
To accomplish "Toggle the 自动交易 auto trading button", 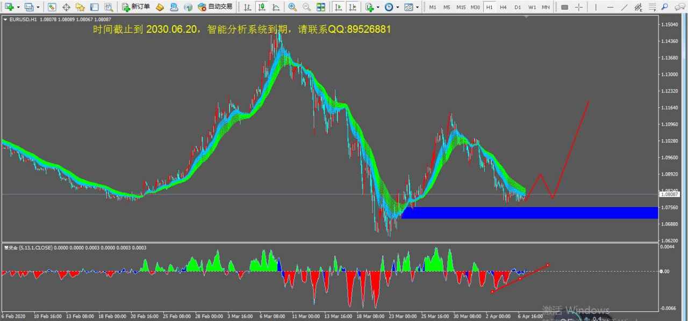I will click(216, 7).
